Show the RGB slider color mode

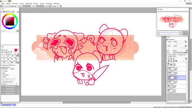pos(4,12)
